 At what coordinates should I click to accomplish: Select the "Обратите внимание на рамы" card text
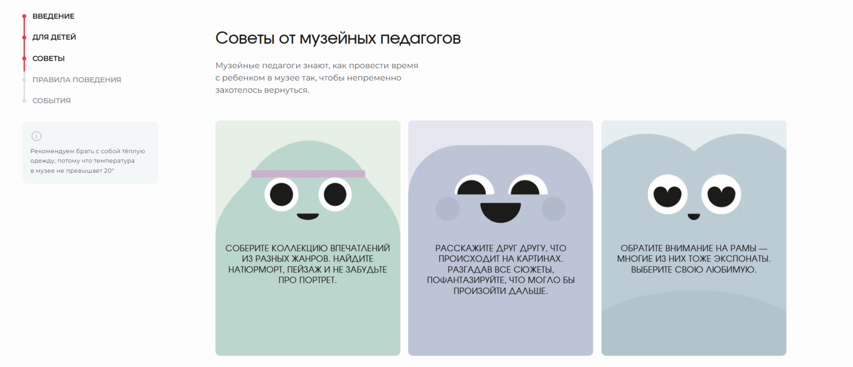pos(694,259)
